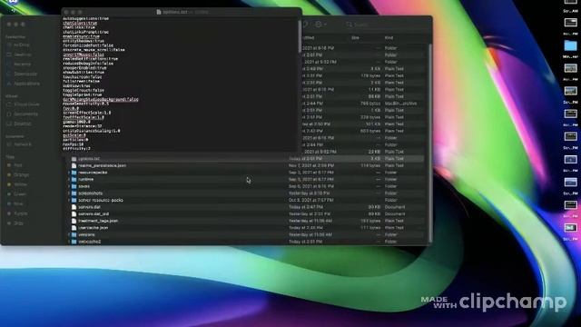Screen dimensions: 581x327
Task: Click the versions folder icon
Action: pyautogui.click(x=74, y=234)
